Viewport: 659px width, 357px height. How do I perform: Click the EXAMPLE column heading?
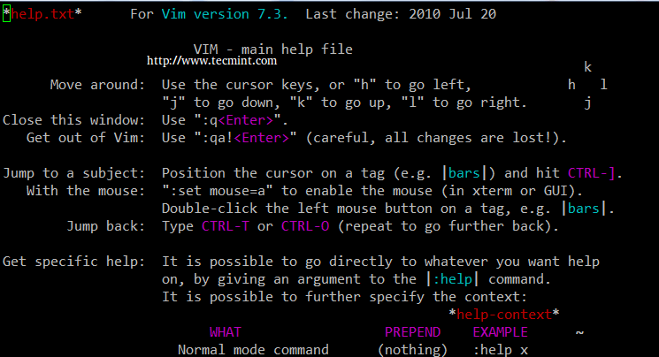pos(500,332)
